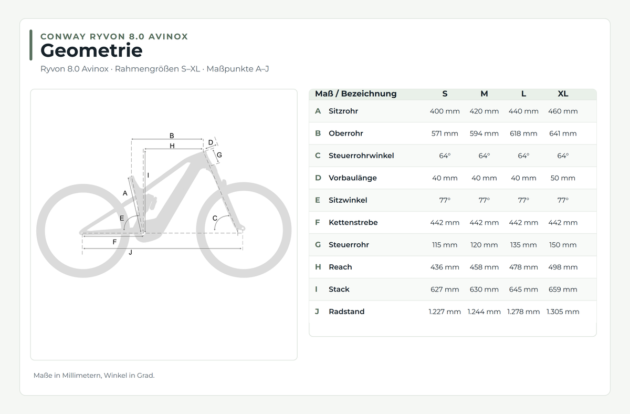Click the Sitzwinkel row label
The width and height of the screenshot is (630, 414).
348,200
